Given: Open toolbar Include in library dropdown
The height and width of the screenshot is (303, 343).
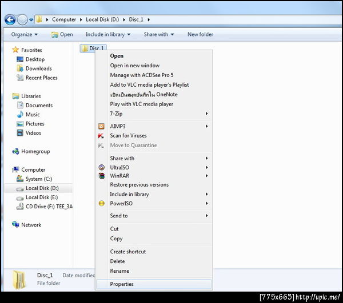Looking at the screenshot, I should pyautogui.click(x=108, y=34).
